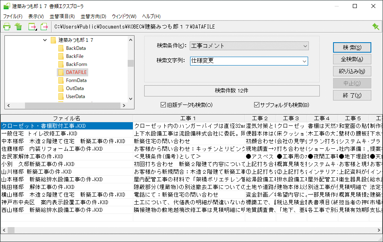Open the ファイル(F) menu
This screenshot has height=242, width=383.
tap(12, 16)
